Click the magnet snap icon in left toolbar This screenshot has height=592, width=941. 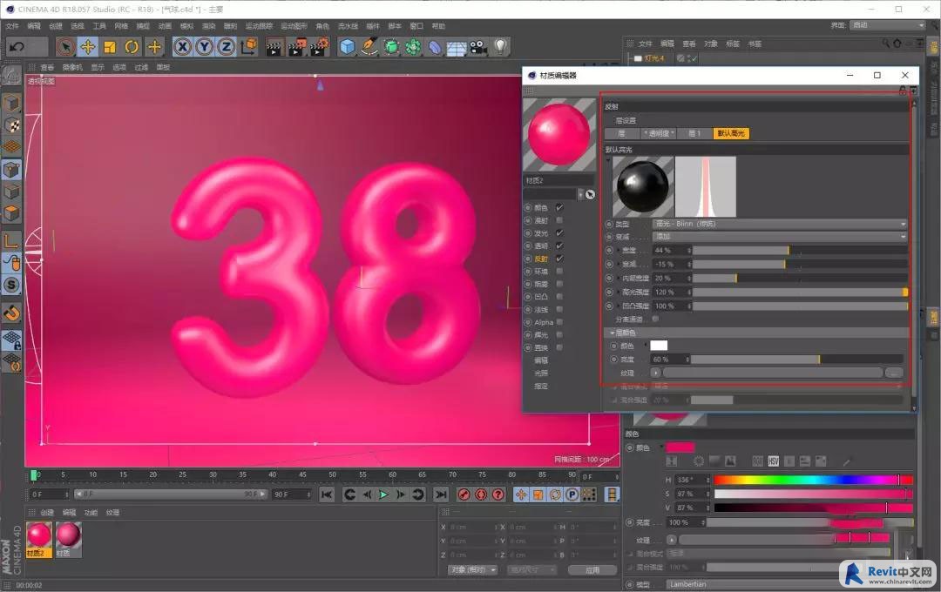click(x=12, y=313)
